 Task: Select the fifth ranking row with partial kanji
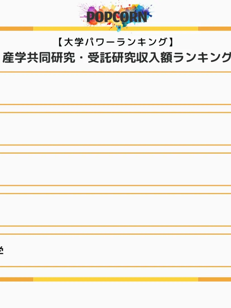coord(115,250)
